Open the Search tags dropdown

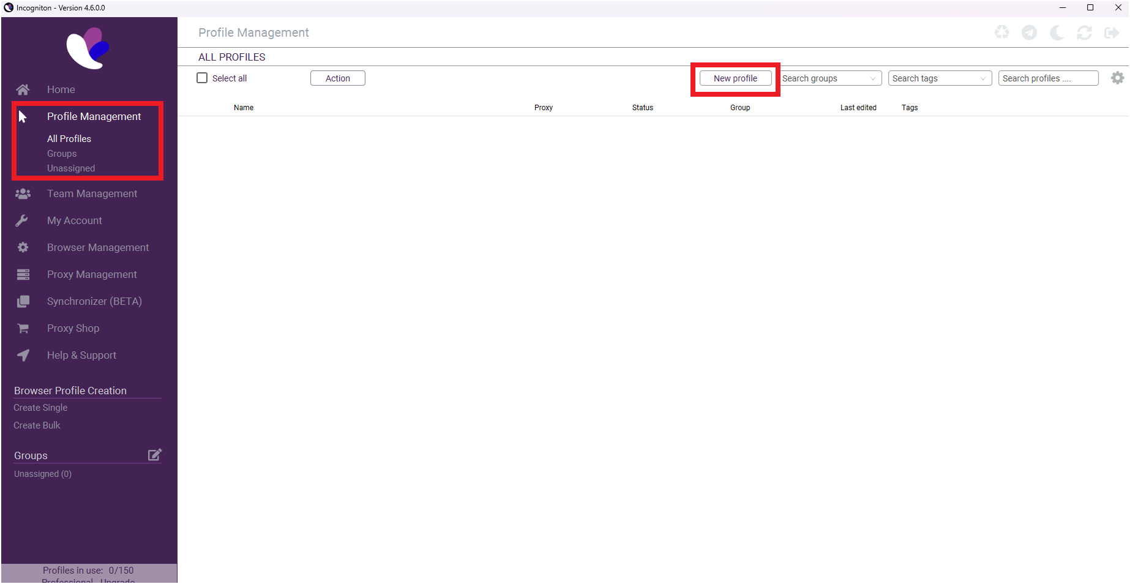click(x=982, y=78)
